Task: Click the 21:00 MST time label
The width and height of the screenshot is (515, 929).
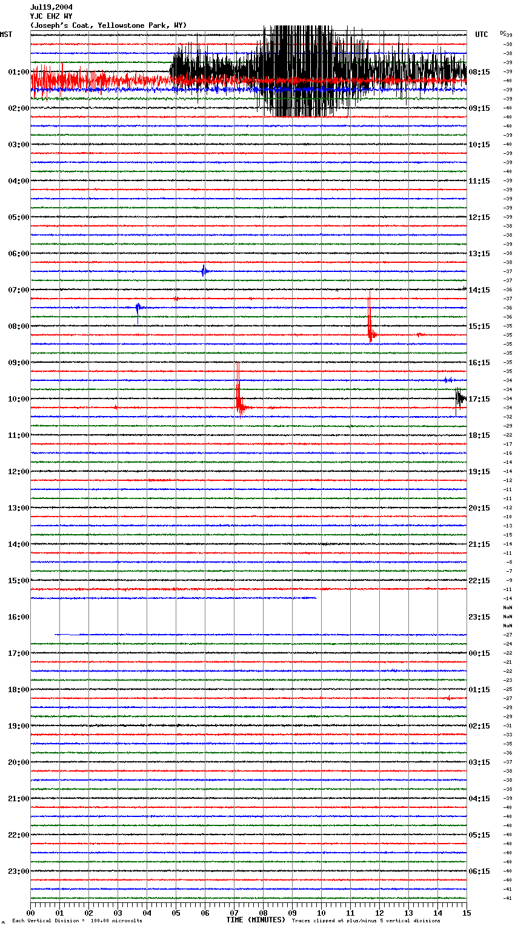Action: (19, 799)
